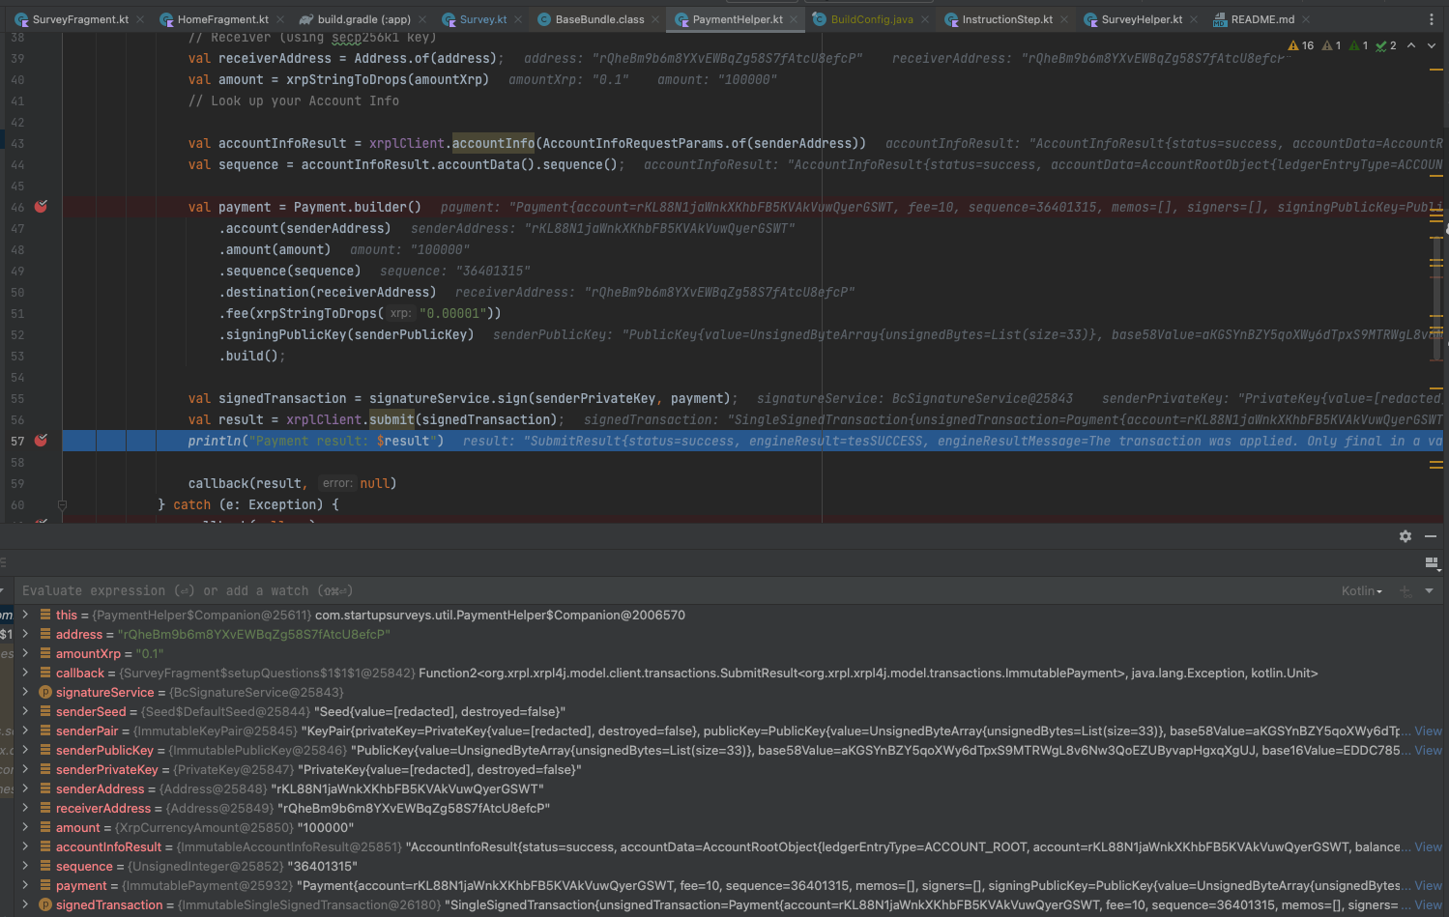The image size is (1449, 917).
Task: Click View link for senderPublicKey value
Action: (x=1428, y=751)
